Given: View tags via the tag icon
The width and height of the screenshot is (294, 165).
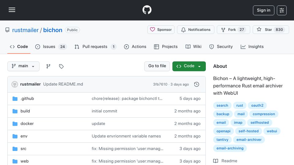Looking at the screenshot, I should pos(61,66).
